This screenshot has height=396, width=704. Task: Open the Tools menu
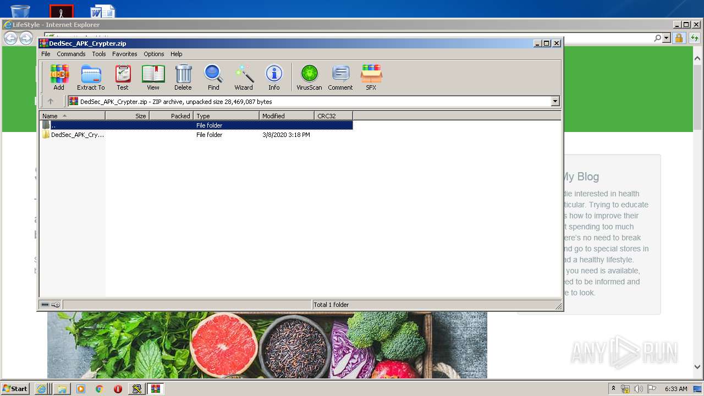coord(99,54)
